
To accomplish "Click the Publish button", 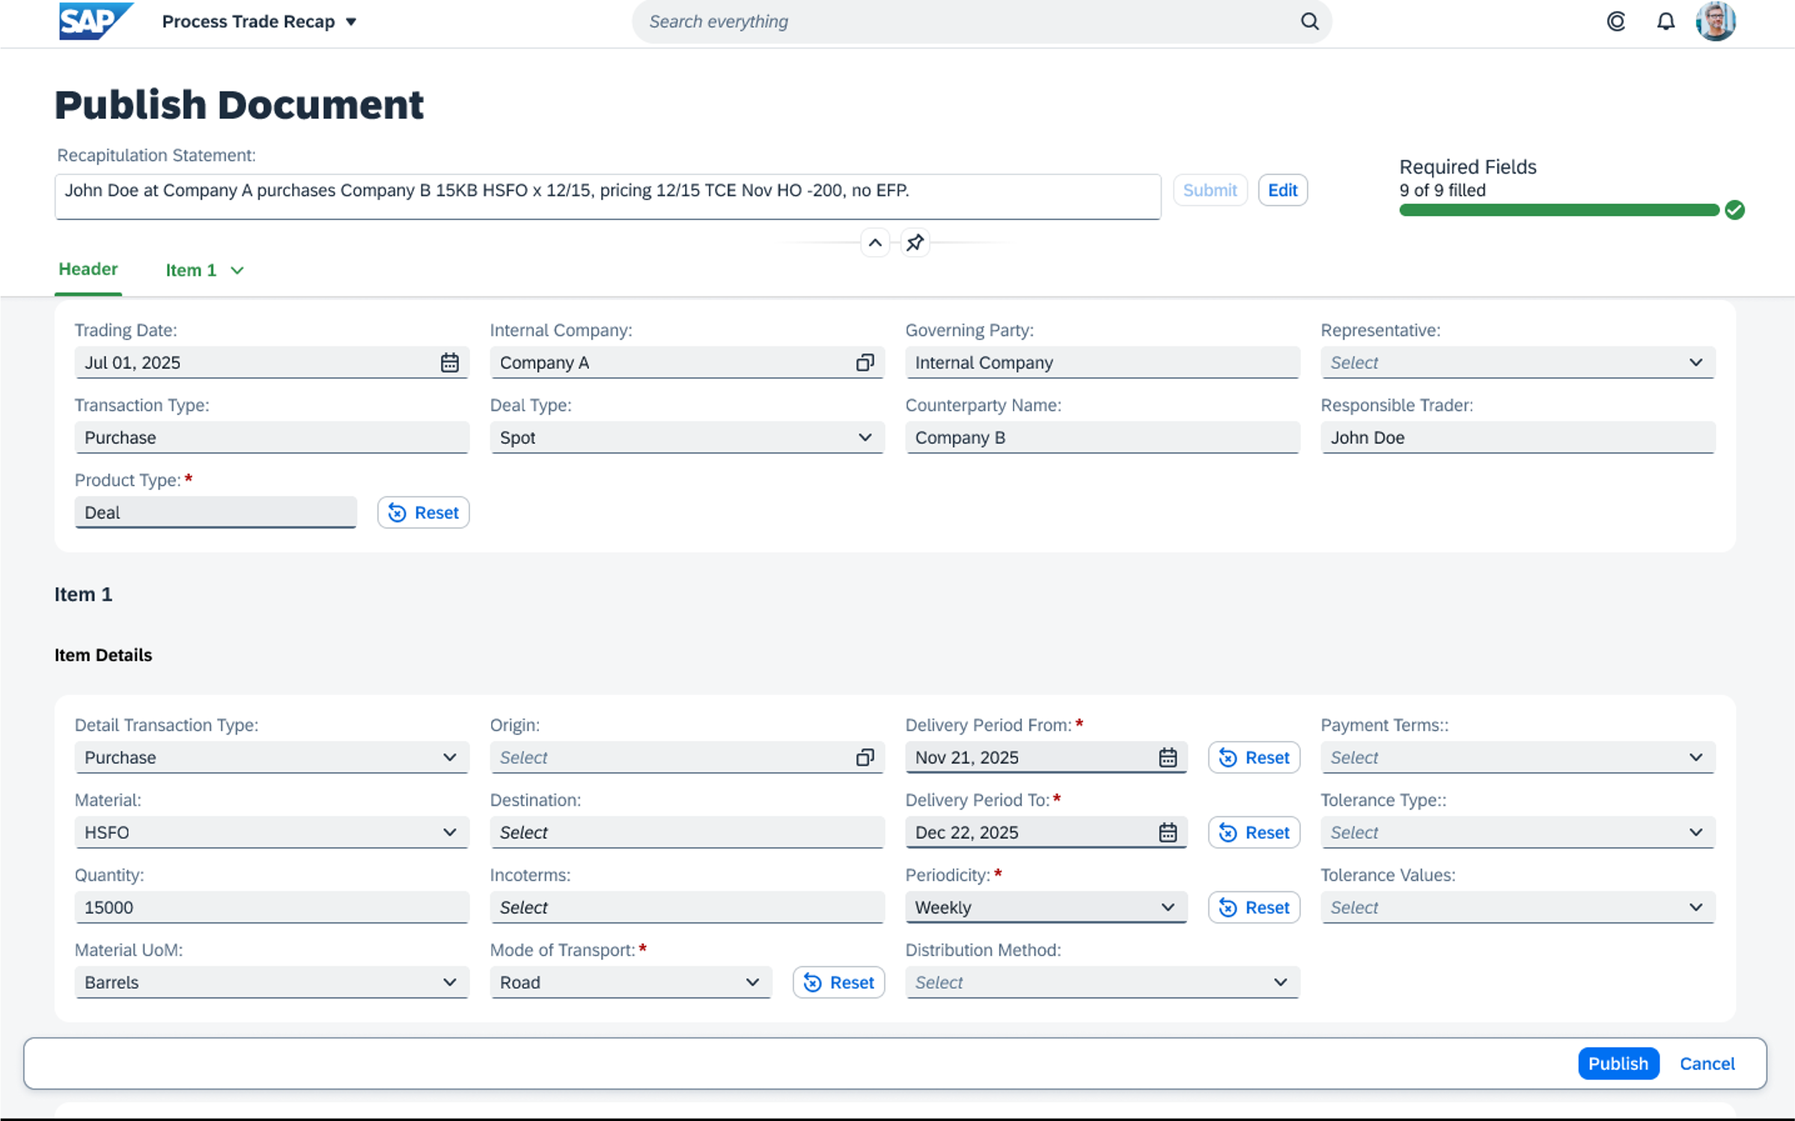I will pos(1618,1063).
